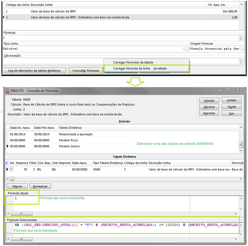Click the Mostrar button

(209, 107)
